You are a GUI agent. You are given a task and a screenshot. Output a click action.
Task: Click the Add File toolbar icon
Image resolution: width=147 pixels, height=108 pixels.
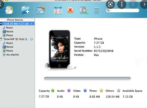[x=9, y=10]
